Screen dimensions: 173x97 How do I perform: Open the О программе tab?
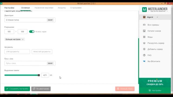pos(76,8)
